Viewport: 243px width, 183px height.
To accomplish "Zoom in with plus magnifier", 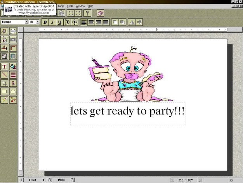I will [x=72, y=180].
